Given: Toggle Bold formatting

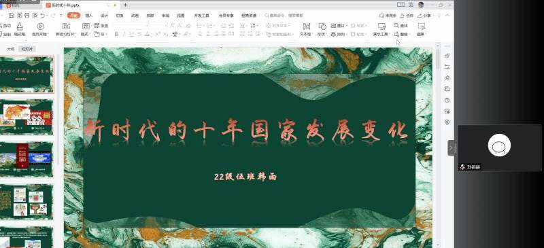Looking at the screenshot, I should point(116,34).
